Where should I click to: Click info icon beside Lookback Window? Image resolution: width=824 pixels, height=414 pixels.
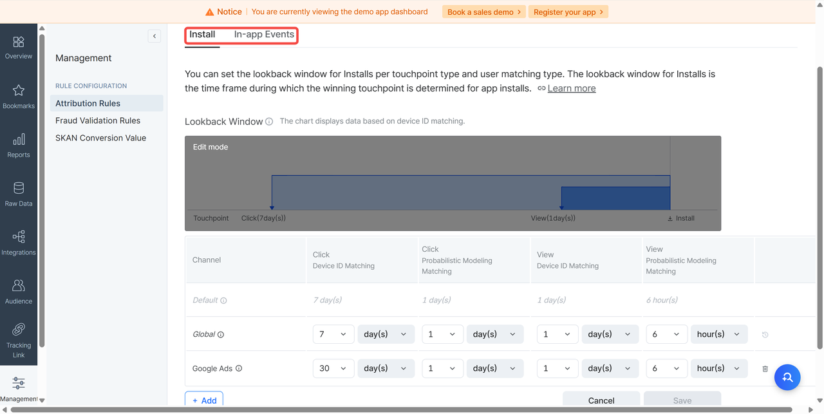(x=269, y=122)
